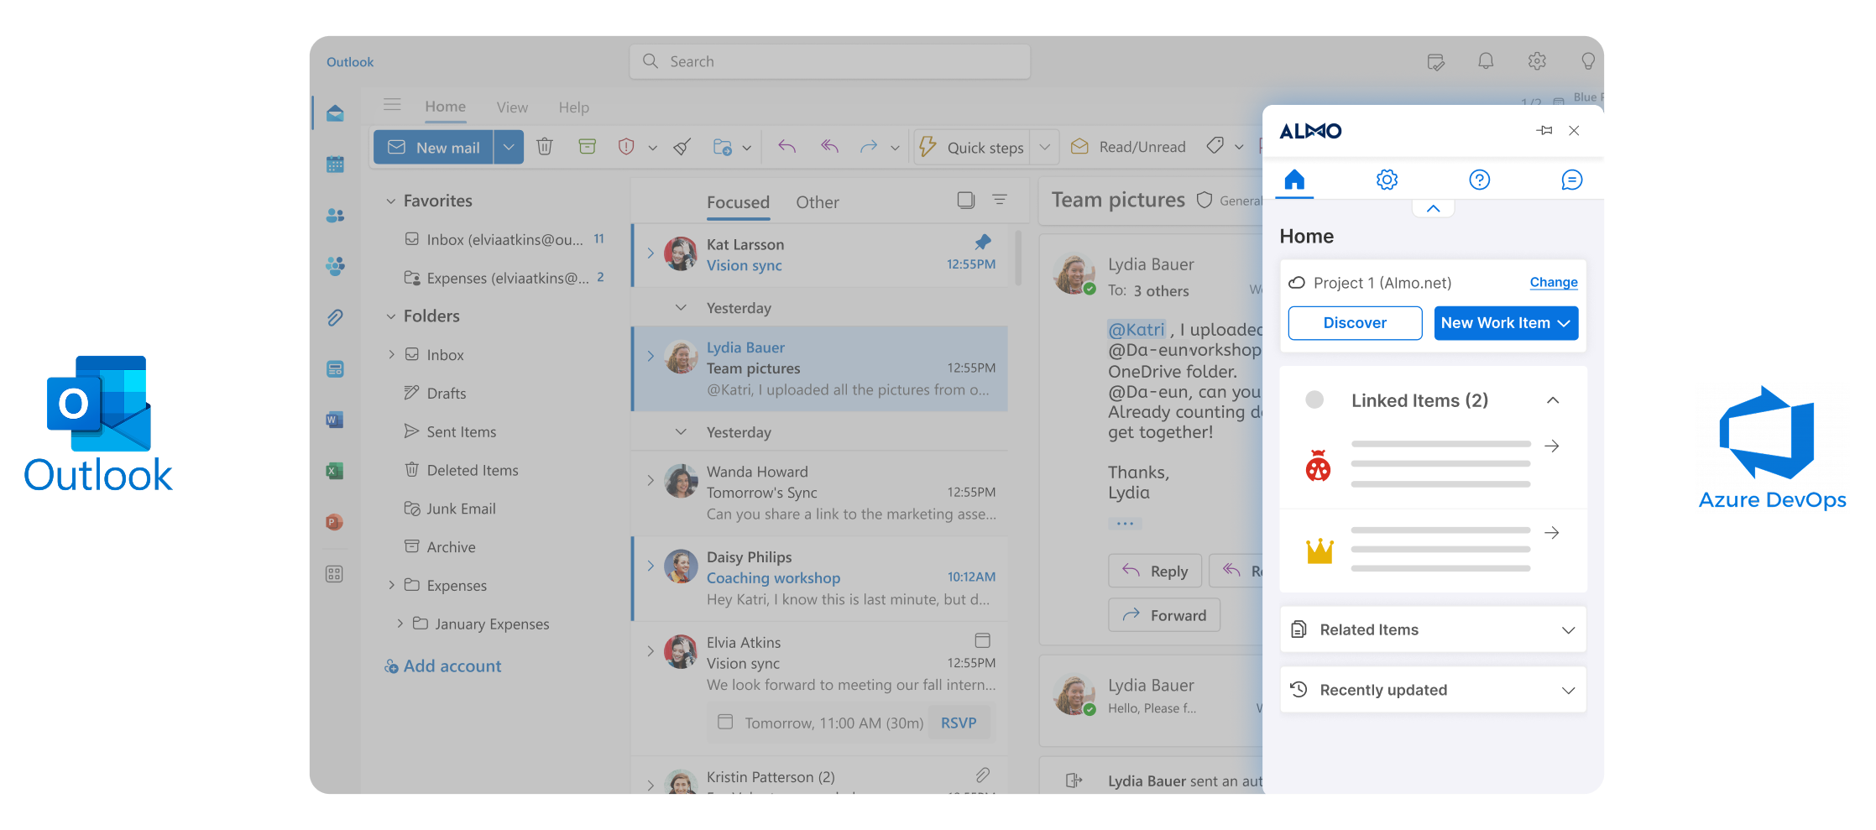Pin the ALMO panel
The image size is (1876, 830).
(x=1544, y=131)
